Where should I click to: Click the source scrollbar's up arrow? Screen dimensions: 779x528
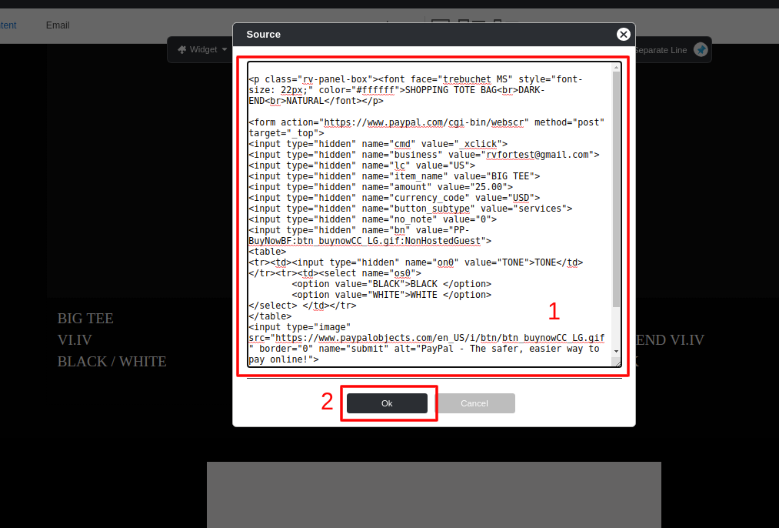[x=617, y=67]
